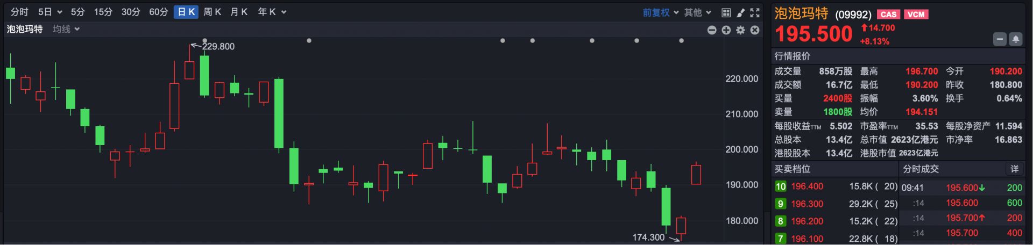Open chart settings gear icon
1033x245 pixels.
740,30
